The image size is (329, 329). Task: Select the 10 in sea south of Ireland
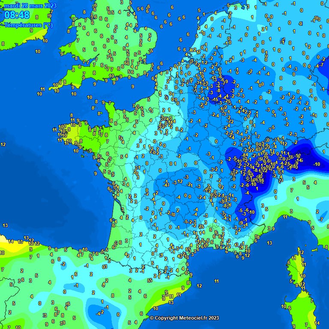click(x=38, y=51)
